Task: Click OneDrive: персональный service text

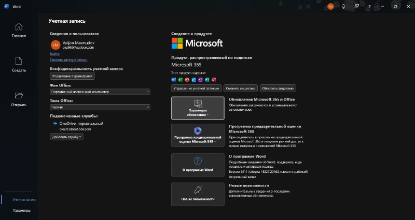Action: tap(81, 123)
